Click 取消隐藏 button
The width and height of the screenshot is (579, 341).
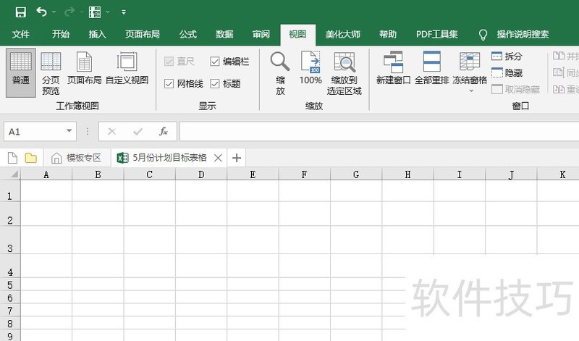tap(516, 89)
